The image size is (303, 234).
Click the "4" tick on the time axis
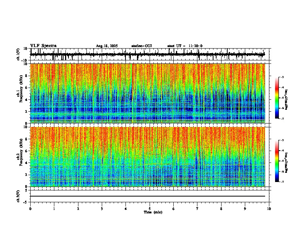pyautogui.click(x=126, y=209)
